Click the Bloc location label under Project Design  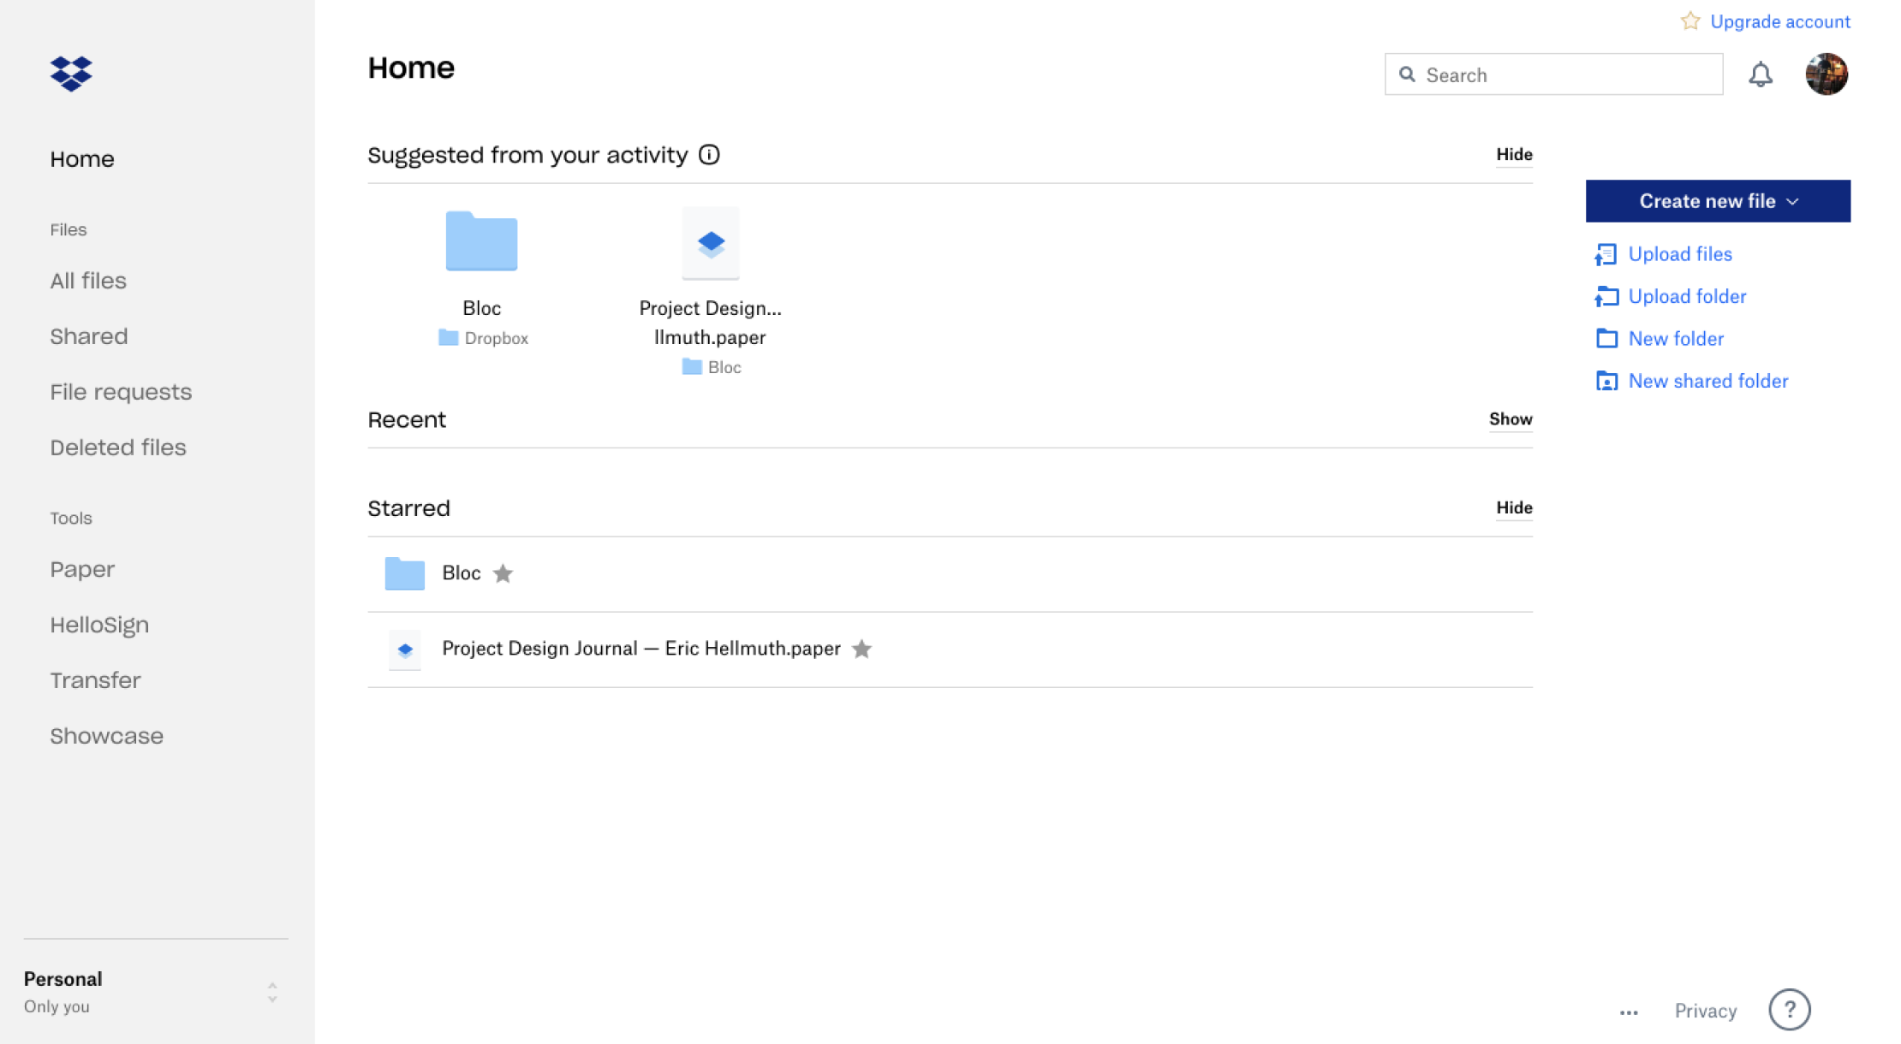pos(724,367)
